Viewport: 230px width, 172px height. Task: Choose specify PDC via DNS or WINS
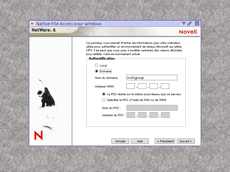point(104,100)
